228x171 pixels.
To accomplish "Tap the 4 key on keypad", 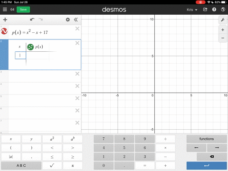I will (x=104, y=148).
